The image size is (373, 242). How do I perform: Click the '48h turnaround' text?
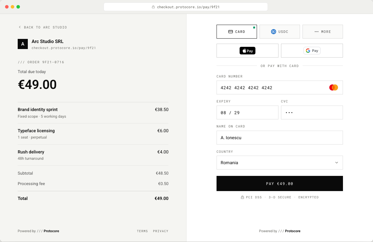click(30, 158)
